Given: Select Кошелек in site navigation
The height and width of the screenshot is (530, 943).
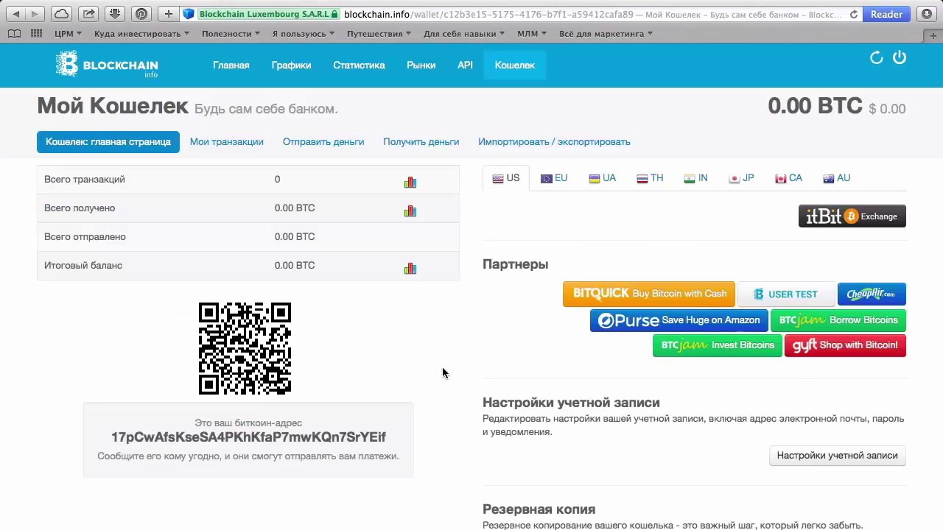Looking at the screenshot, I should coord(515,65).
